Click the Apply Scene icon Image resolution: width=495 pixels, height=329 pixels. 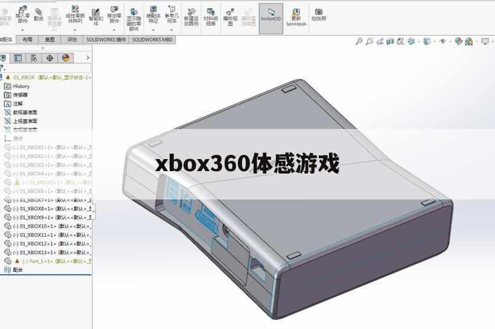[x=469, y=42]
